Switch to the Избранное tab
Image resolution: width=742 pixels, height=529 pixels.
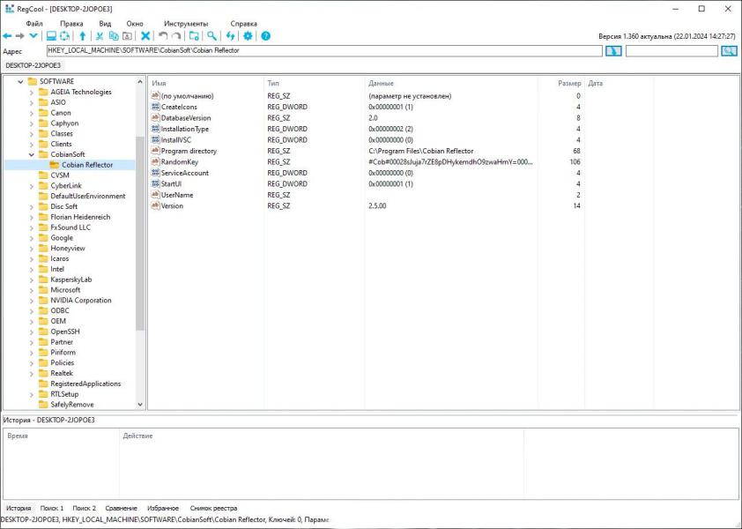coord(163,508)
